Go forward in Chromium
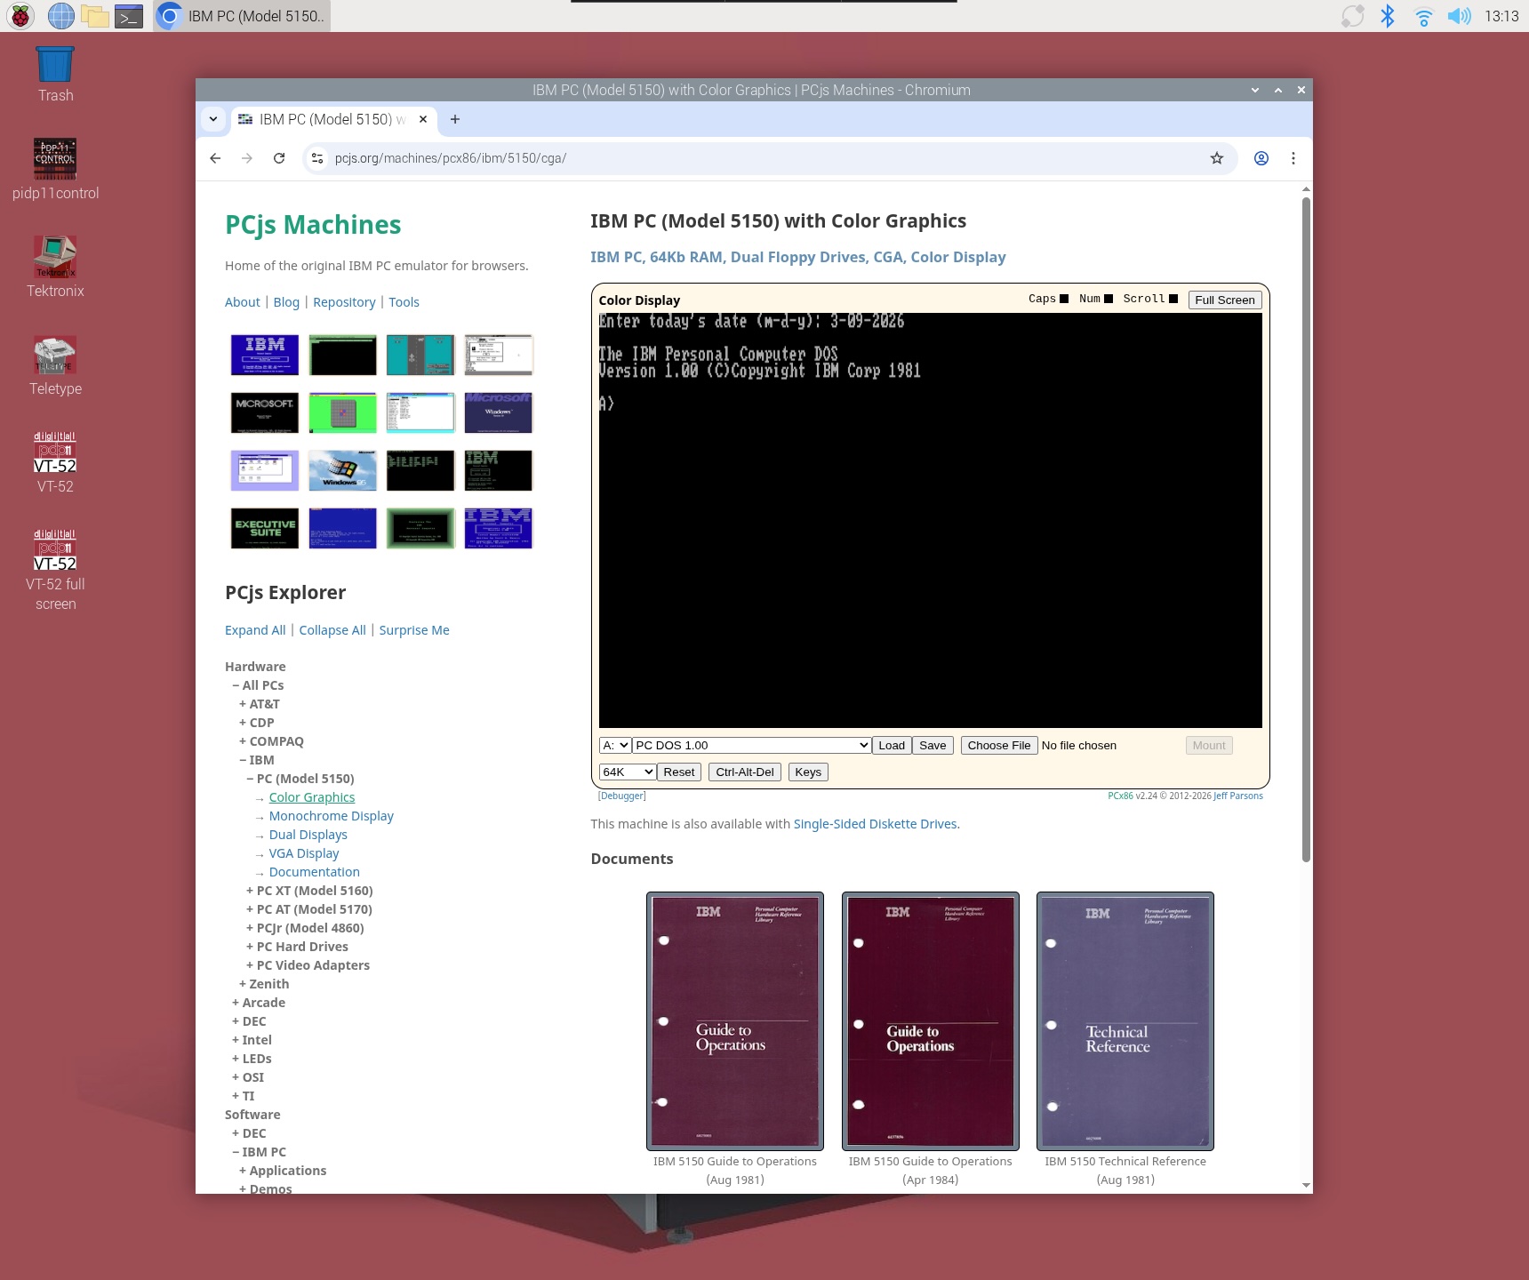Screen dimensions: 1529x1280 coord(247,158)
